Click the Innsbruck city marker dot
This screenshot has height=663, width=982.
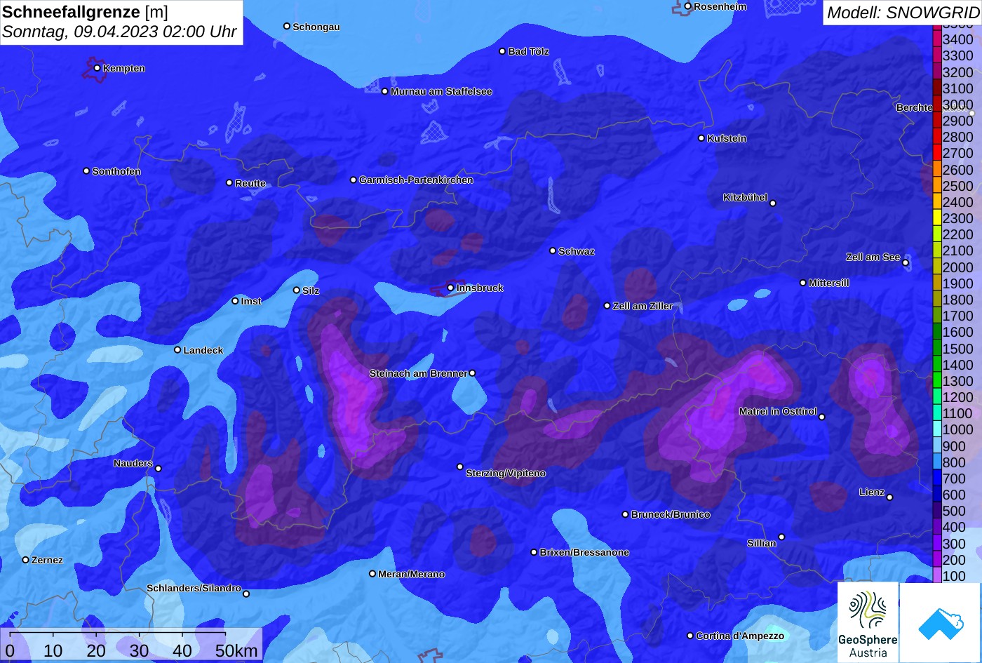coord(450,288)
